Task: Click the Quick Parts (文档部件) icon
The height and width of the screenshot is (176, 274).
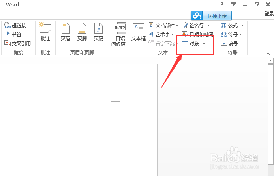Action: click(x=151, y=25)
